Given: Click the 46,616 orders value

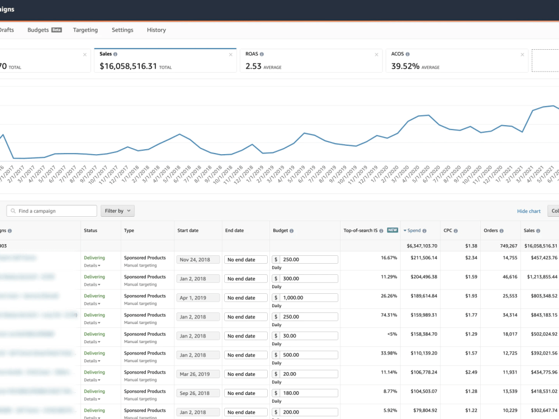Looking at the screenshot, I should click(510, 277).
